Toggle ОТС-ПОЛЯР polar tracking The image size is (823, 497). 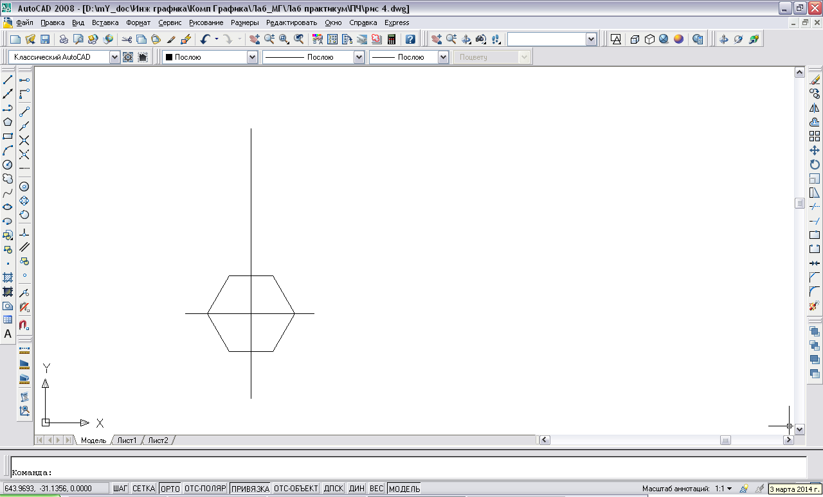tap(206, 489)
